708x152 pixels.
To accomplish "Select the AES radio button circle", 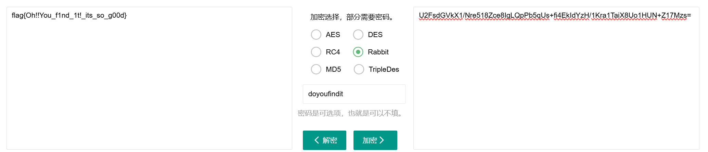I will (x=316, y=35).
